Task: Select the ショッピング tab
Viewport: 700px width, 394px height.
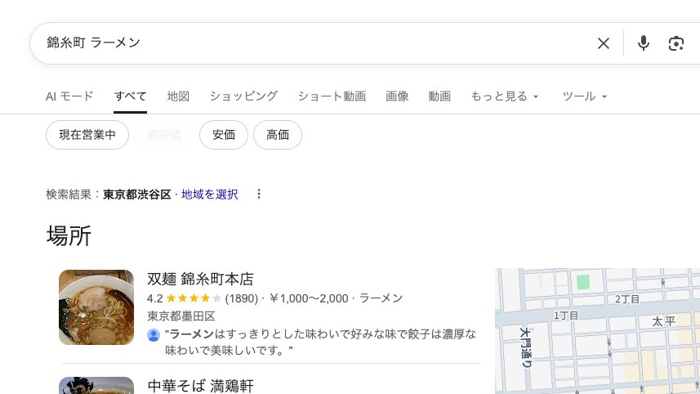Action: [x=243, y=96]
